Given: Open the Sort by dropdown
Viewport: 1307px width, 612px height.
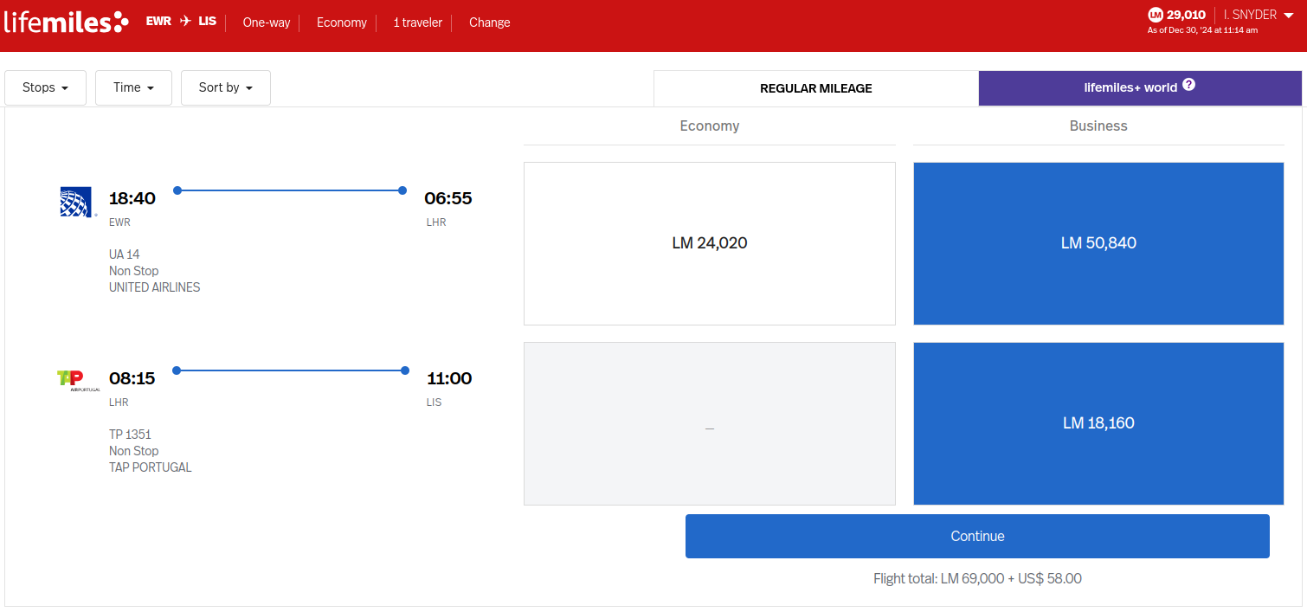Looking at the screenshot, I should tap(226, 87).
